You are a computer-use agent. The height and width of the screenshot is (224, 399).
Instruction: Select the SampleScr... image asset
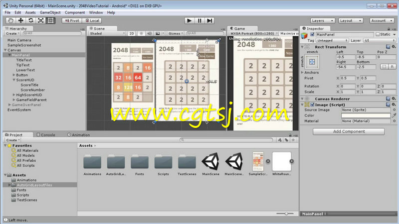tap(258, 164)
